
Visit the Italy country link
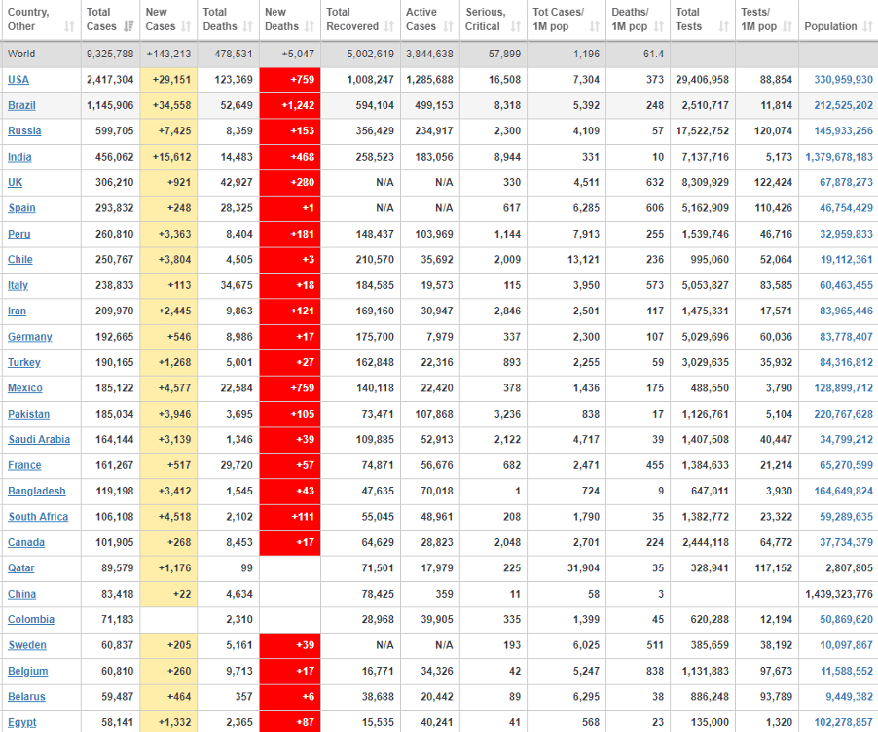pos(18,285)
